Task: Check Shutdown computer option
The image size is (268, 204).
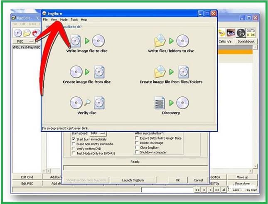Action: coord(137,152)
